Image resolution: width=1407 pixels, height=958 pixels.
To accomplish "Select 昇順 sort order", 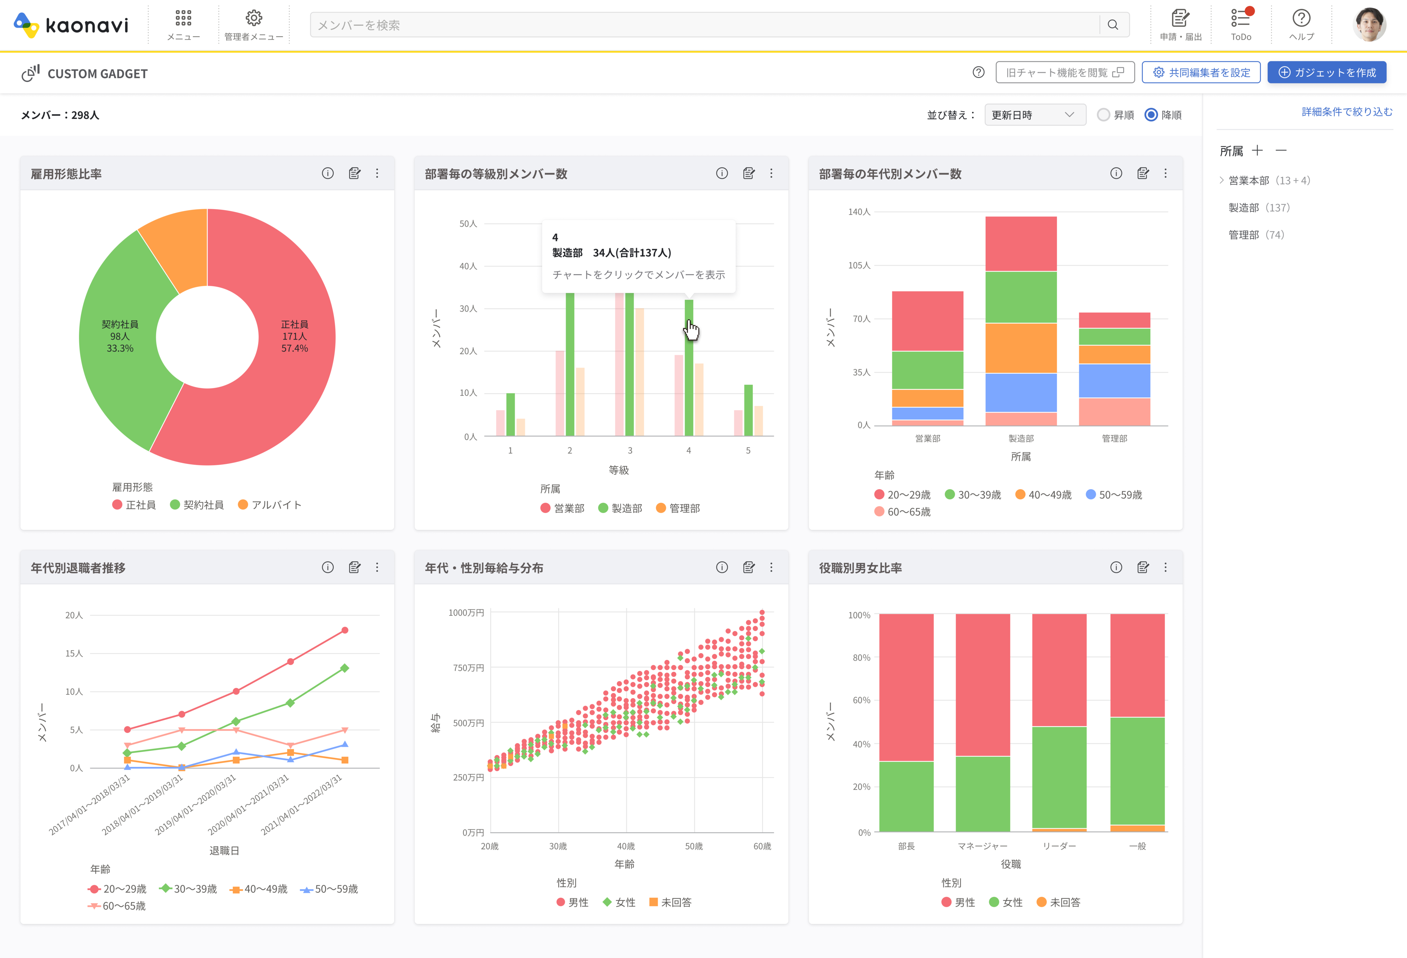I will pyautogui.click(x=1104, y=115).
